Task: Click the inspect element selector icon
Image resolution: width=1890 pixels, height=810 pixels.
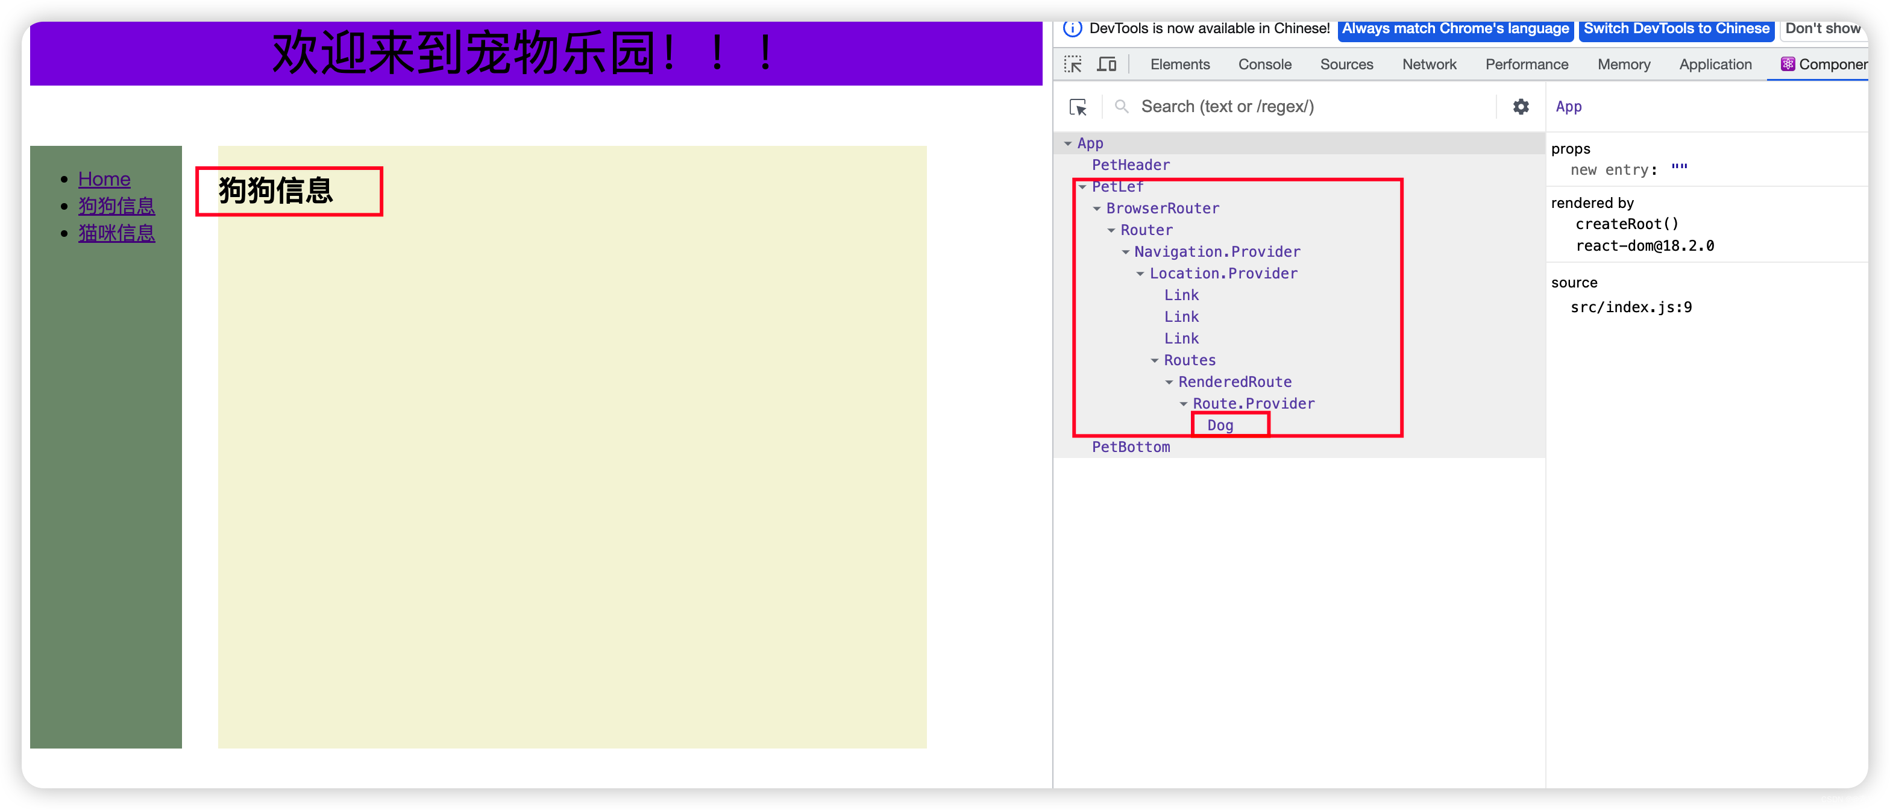Action: (1073, 64)
